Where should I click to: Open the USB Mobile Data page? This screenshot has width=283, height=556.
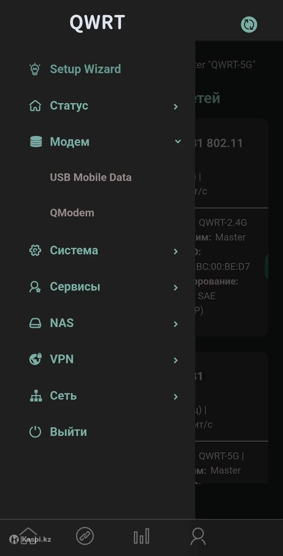point(91,177)
